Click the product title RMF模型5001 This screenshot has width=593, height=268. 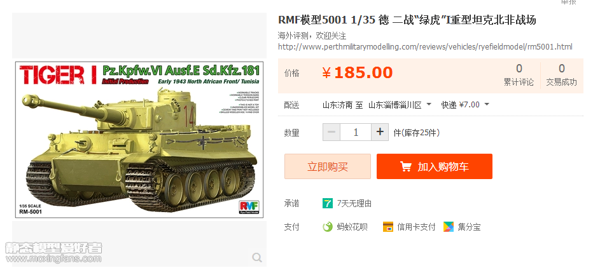tap(407, 20)
